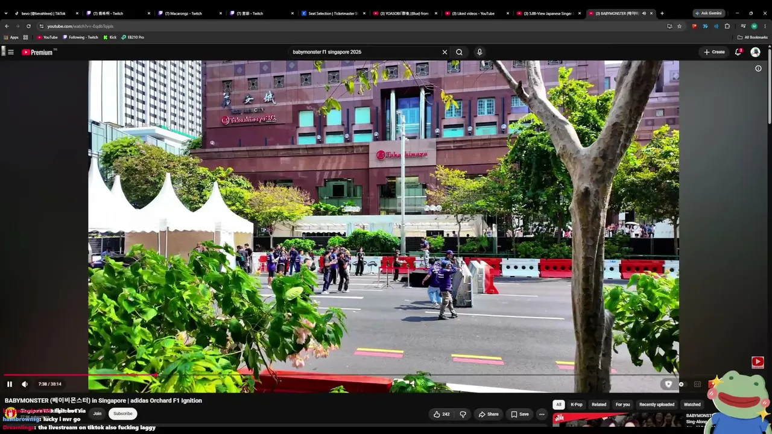The height and width of the screenshot is (434, 772).
Task: Click the channel avatar below the title
Action: click(x=10, y=414)
